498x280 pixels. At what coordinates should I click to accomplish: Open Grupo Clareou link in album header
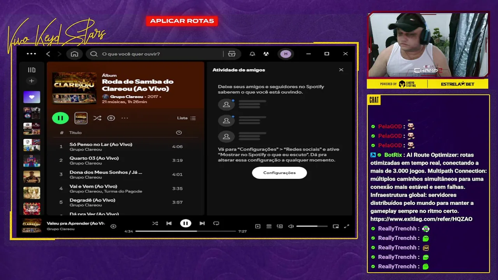(126, 96)
